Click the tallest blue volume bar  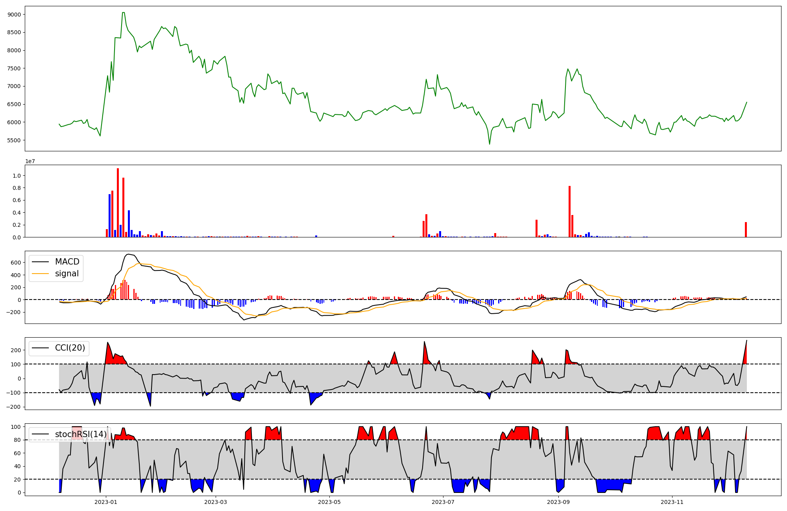click(x=109, y=215)
